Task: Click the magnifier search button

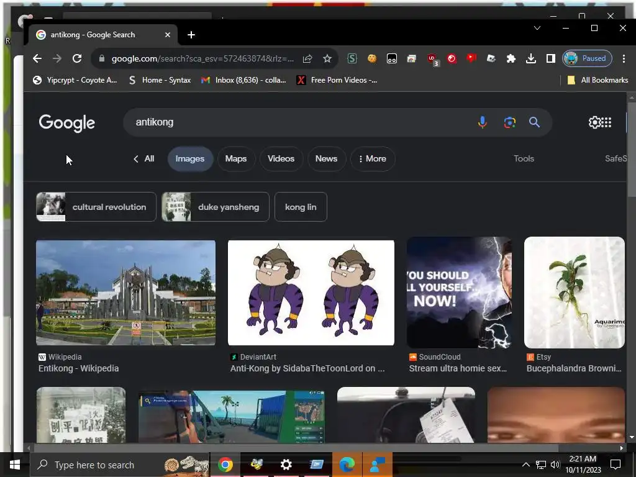Action: click(534, 122)
